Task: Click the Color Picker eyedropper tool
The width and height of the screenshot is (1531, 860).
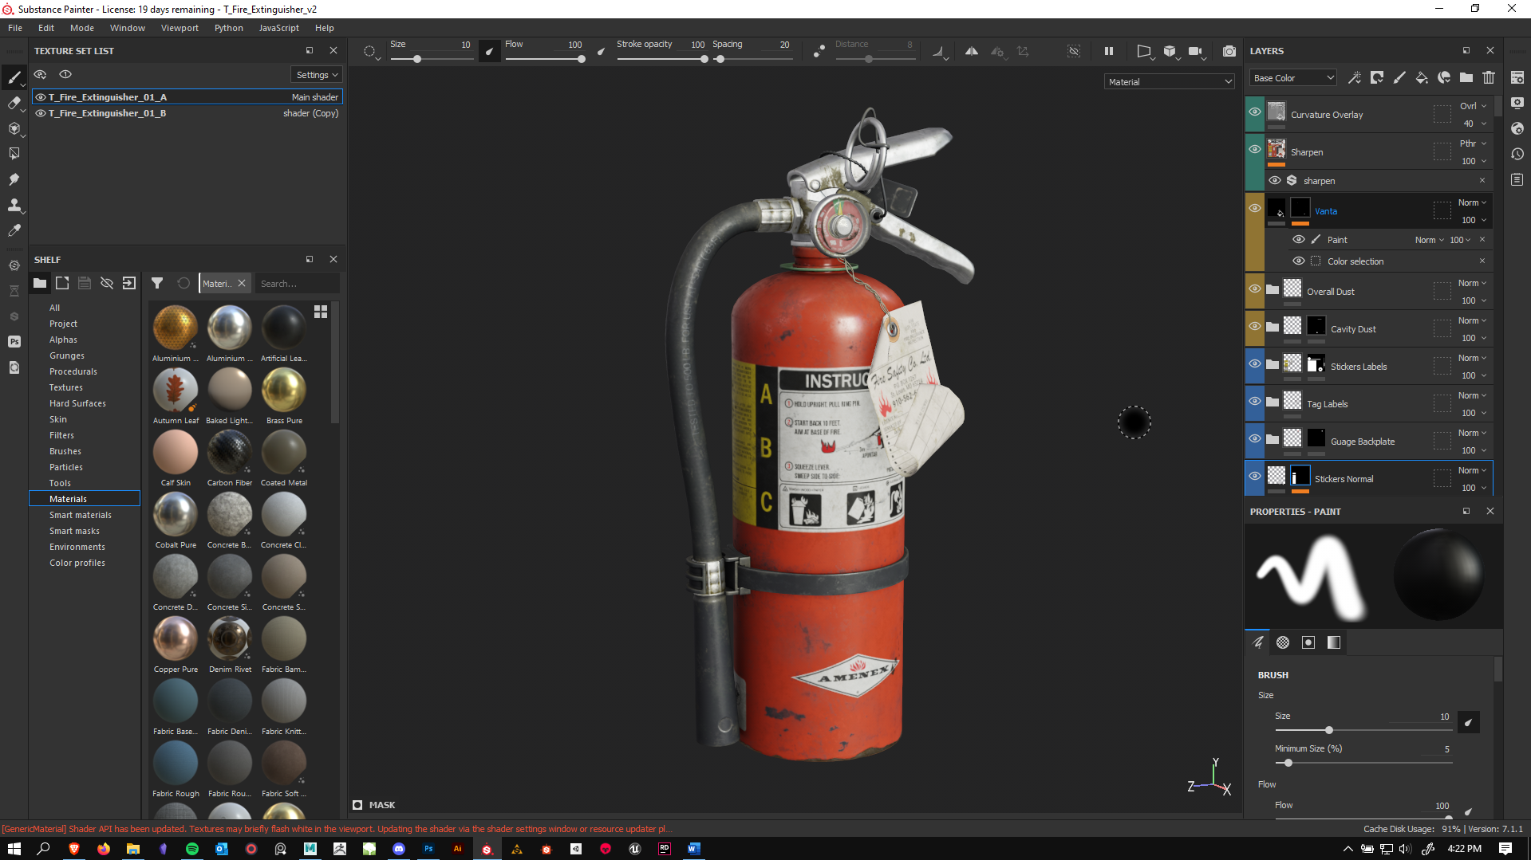Action: coord(14,230)
